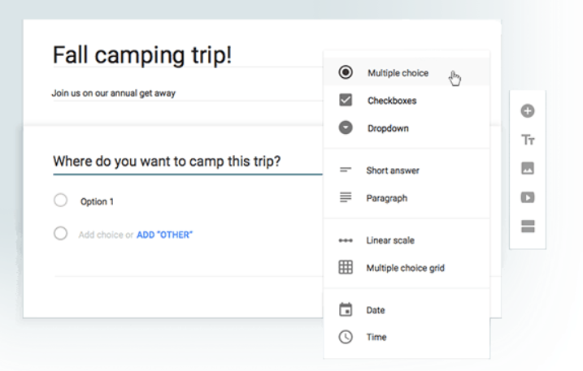Choose Multiple choice question type
Viewport: 583px width, 371px height.
398,73
